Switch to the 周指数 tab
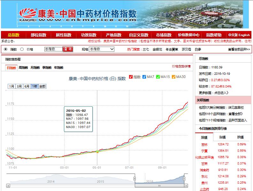The height and width of the screenshot is (191, 253). coord(23,68)
